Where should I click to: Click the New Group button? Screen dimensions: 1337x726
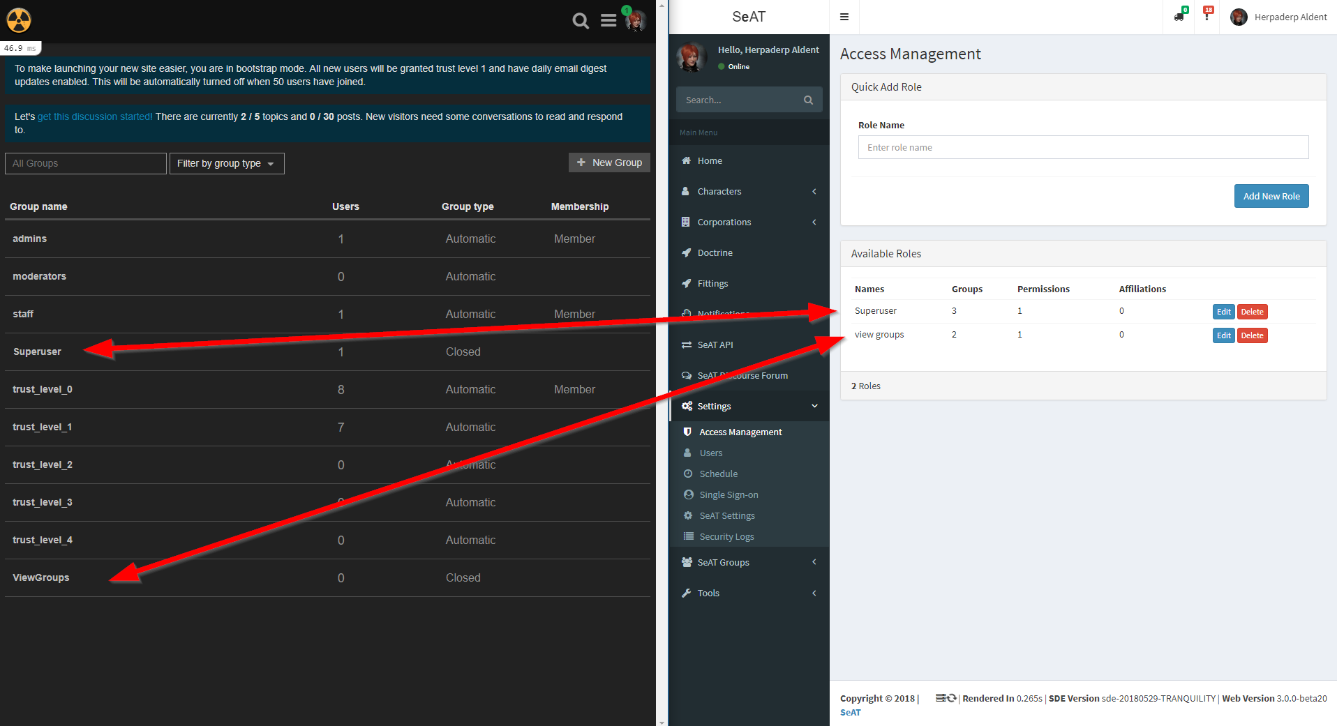tap(609, 162)
